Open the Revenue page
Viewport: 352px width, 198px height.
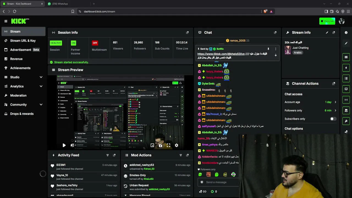coord(23,59)
